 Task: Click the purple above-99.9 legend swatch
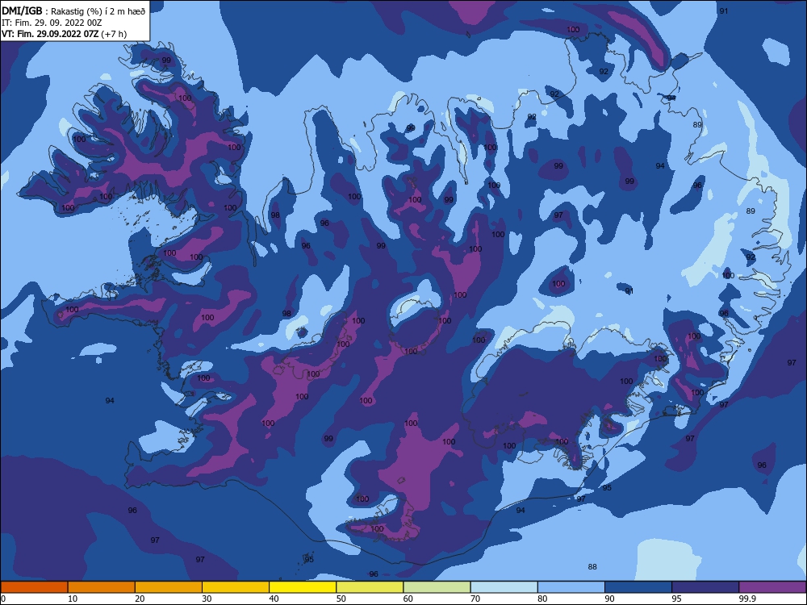click(x=772, y=587)
